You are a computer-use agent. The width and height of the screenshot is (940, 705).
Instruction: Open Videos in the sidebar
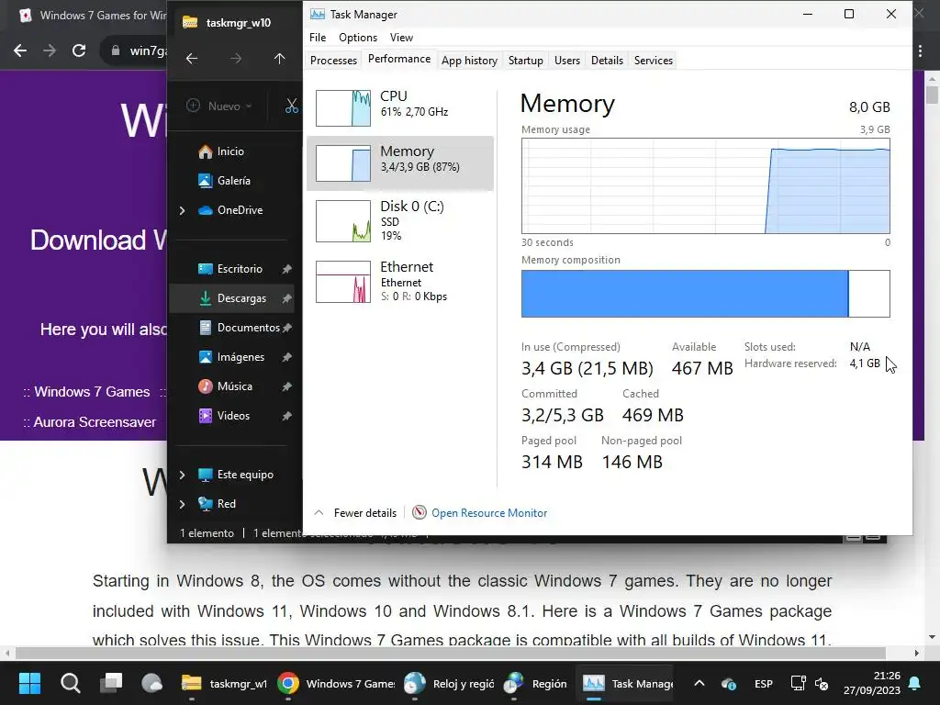point(233,416)
